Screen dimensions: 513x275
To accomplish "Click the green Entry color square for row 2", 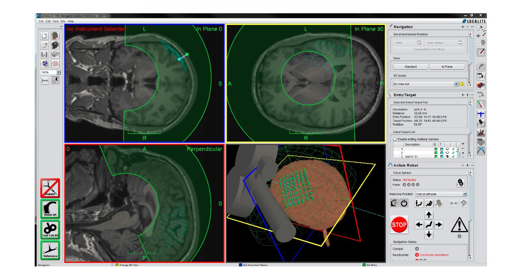I will point(437,153).
